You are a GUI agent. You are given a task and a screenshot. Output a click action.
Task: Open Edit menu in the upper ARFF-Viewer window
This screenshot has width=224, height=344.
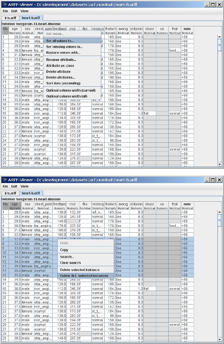click(14, 11)
